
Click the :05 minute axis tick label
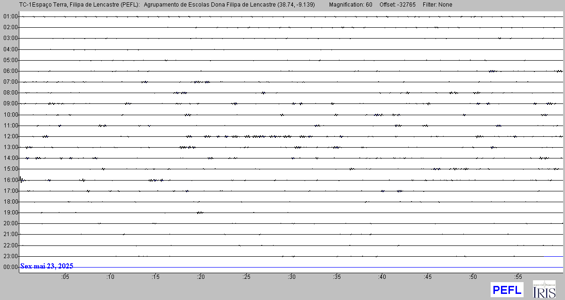point(65,277)
